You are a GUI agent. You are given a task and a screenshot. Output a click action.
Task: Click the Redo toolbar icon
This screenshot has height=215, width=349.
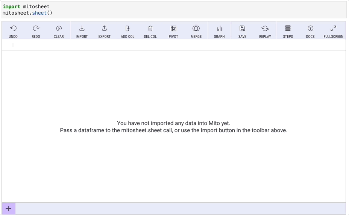(36, 28)
